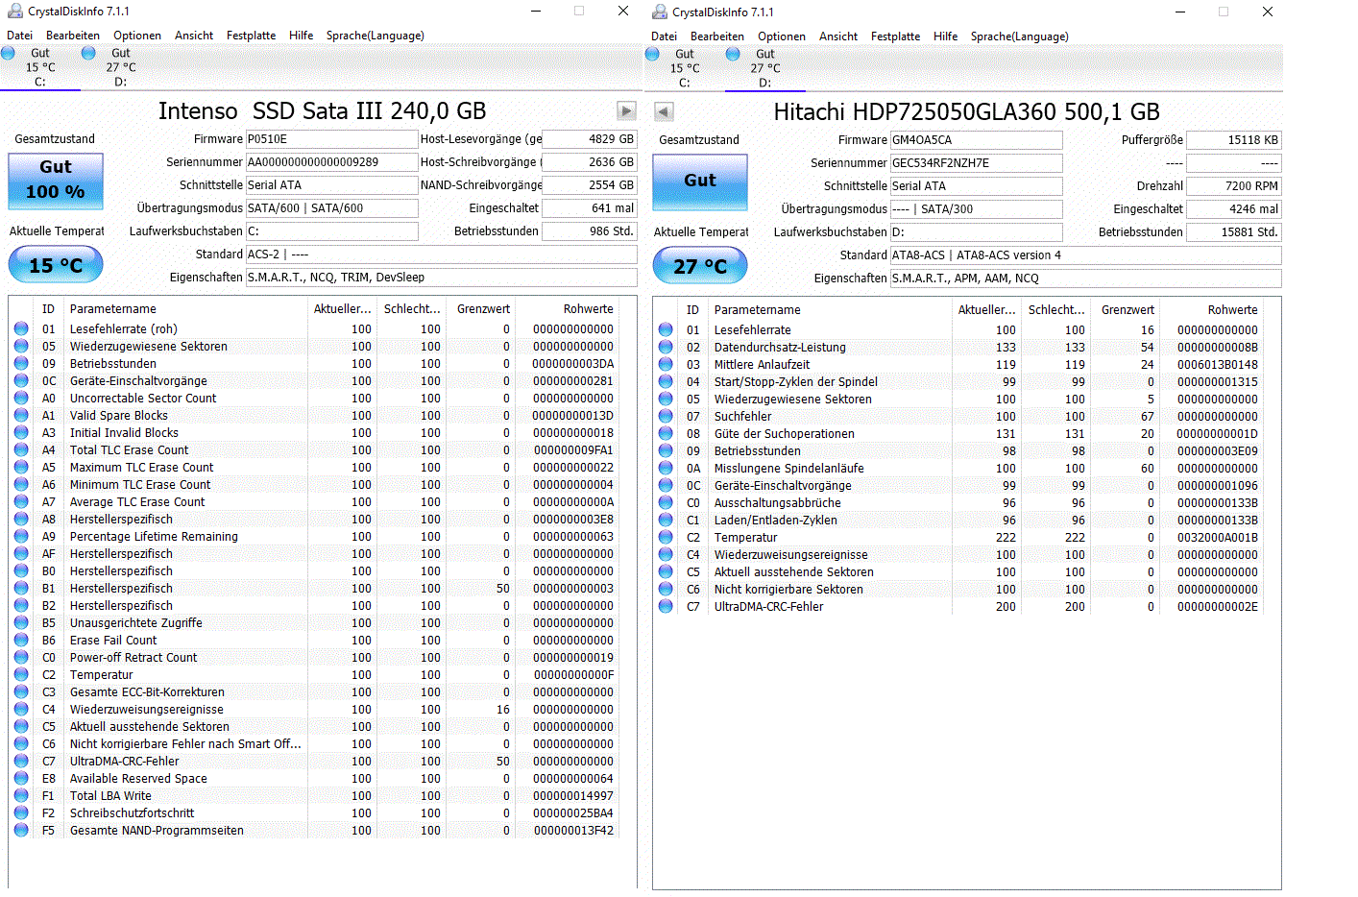Click status orb for Erase Fail Count
Image resolution: width=1358 pixels, height=897 pixels.
(x=21, y=641)
